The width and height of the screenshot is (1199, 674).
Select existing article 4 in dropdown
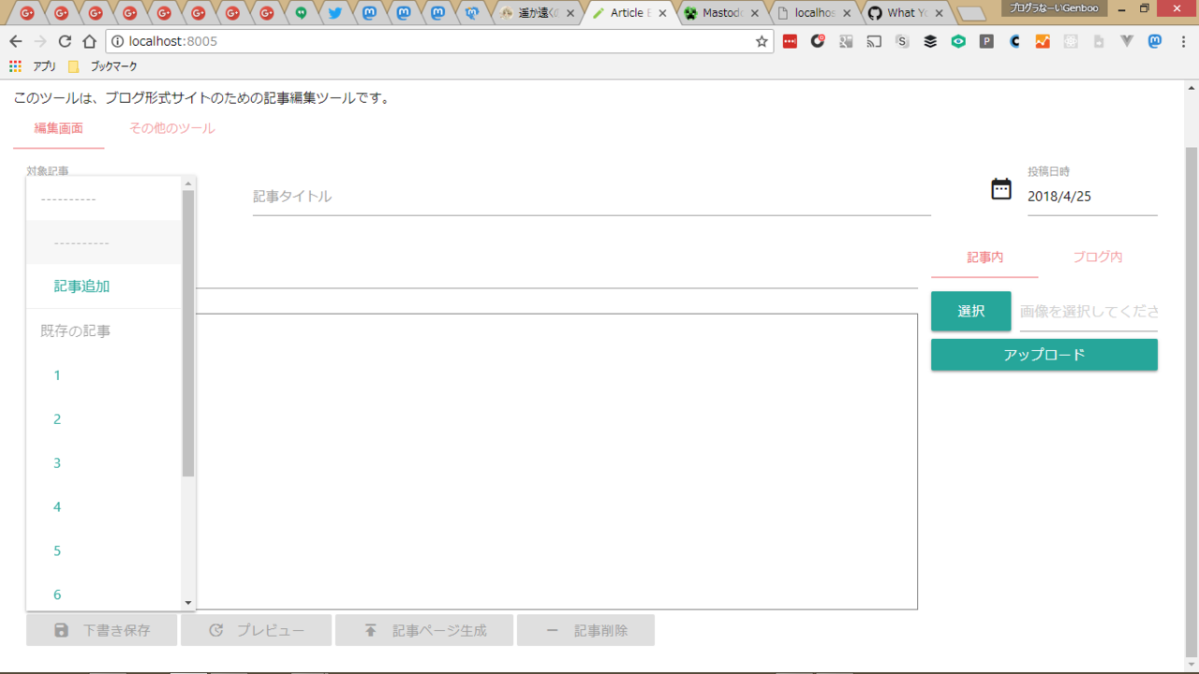click(103, 507)
